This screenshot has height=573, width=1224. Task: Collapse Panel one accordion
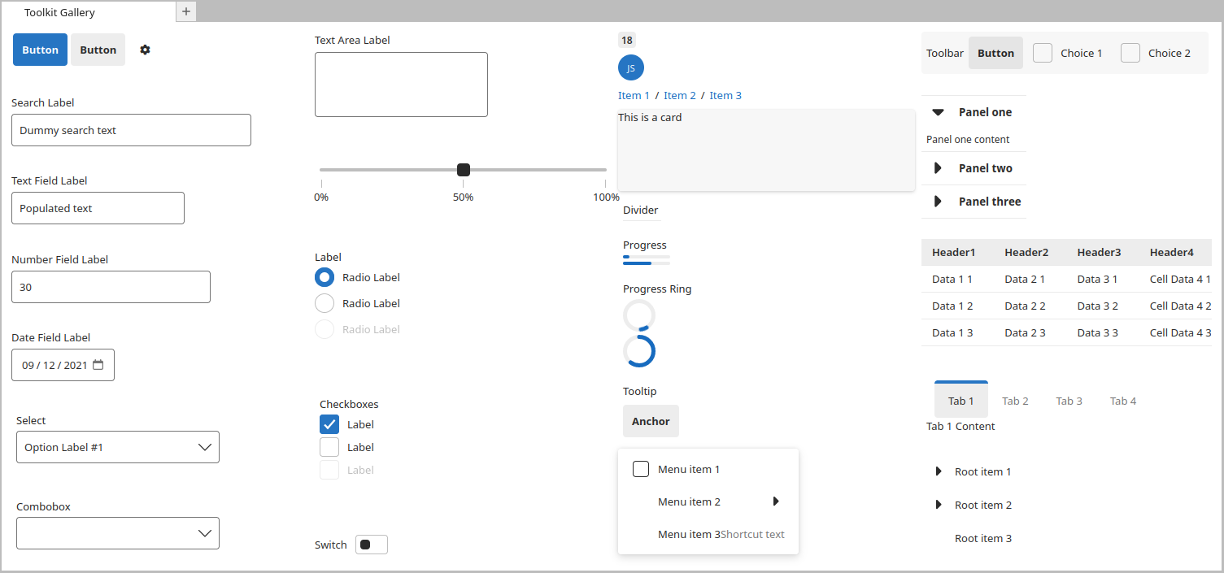tap(974, 112)
